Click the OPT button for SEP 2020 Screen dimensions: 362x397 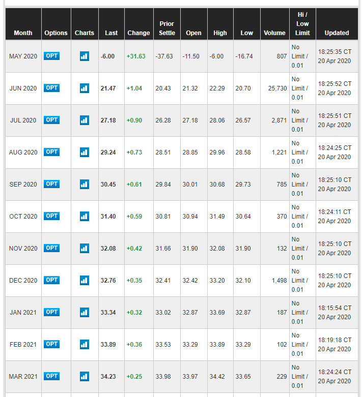click(52, 184)
